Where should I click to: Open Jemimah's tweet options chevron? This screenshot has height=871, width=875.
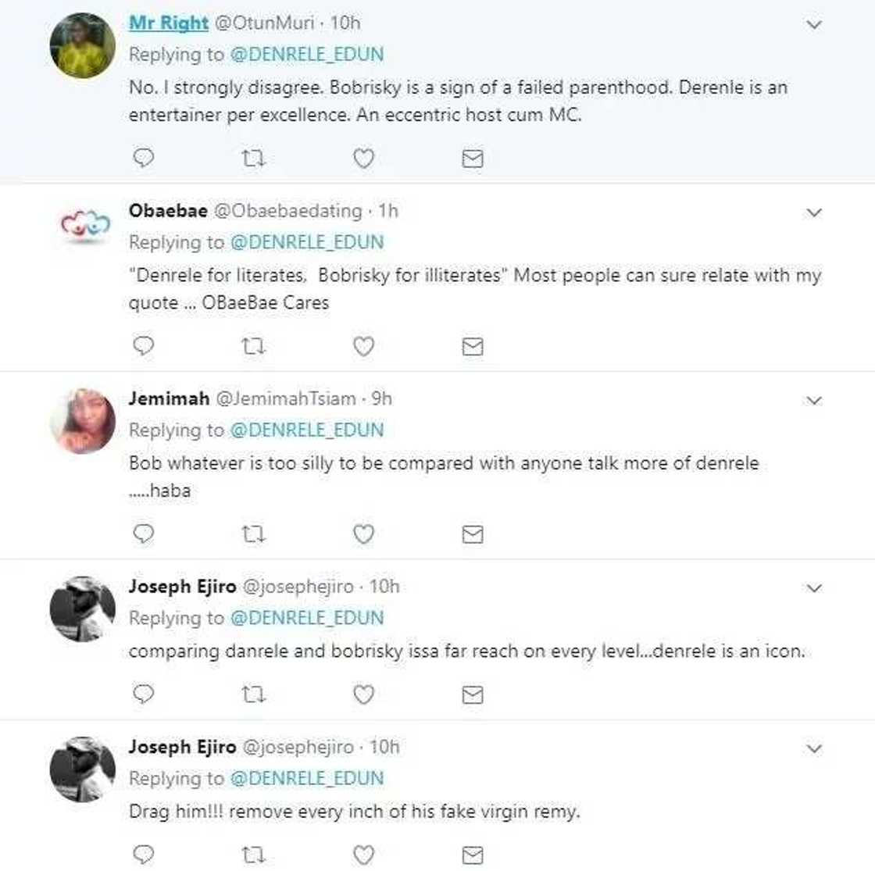click(814, 401)
